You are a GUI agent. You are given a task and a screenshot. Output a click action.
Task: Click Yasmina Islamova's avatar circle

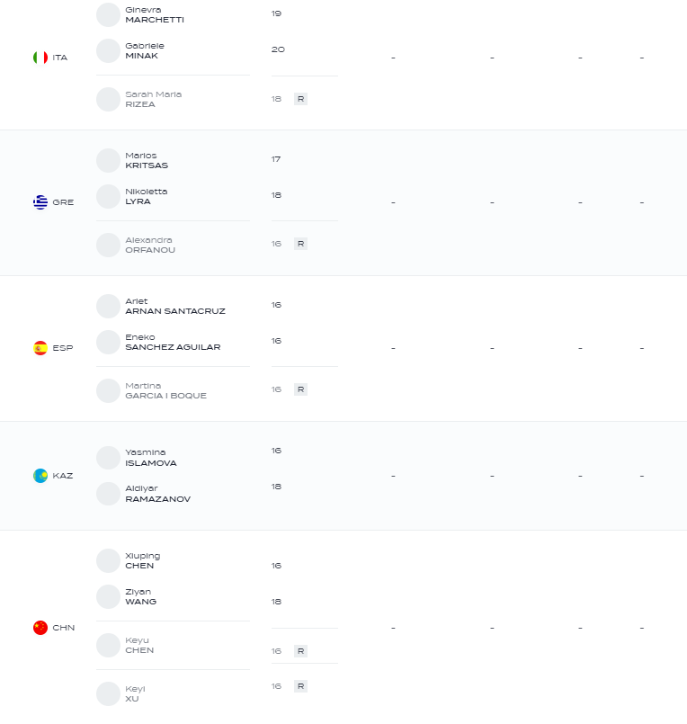108,458
